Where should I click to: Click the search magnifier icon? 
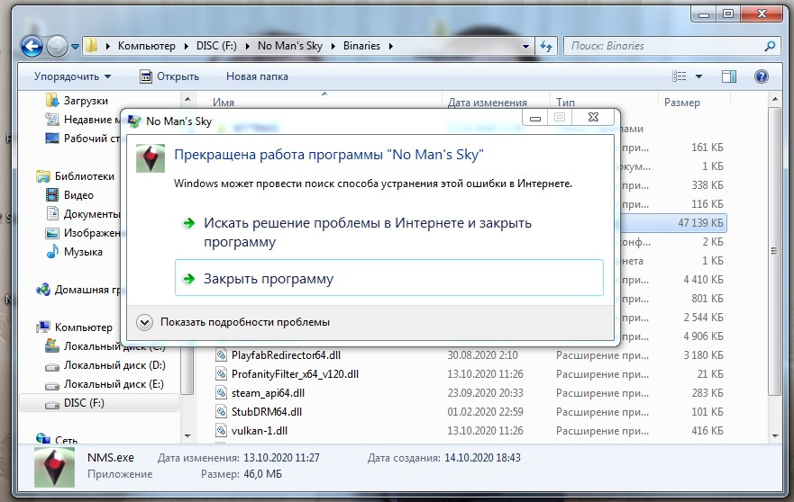point(770,46)
